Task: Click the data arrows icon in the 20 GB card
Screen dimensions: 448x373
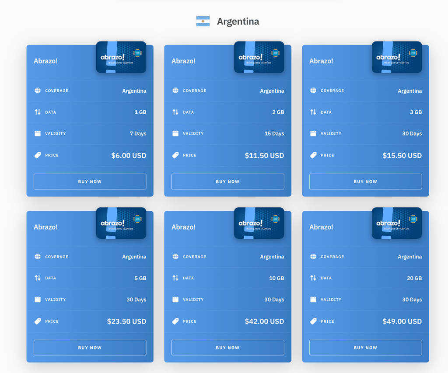Action: tap(313, 278)
